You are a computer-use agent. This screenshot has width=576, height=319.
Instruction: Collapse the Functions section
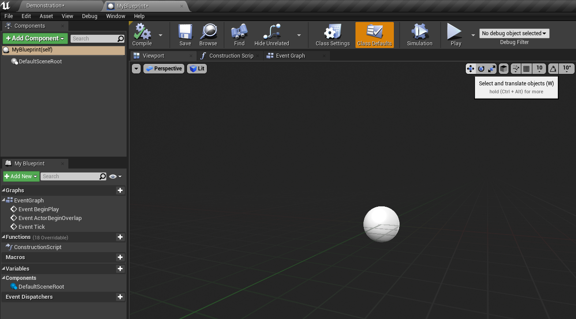click(4, 237)
